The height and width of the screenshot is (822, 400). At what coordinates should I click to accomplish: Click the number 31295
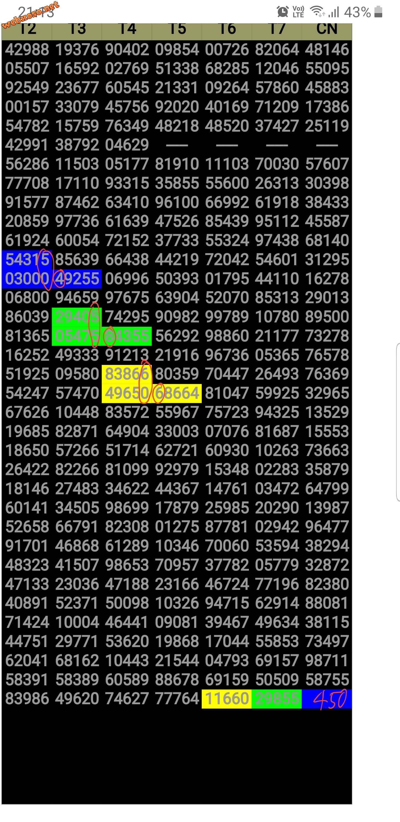coord(327,260)
